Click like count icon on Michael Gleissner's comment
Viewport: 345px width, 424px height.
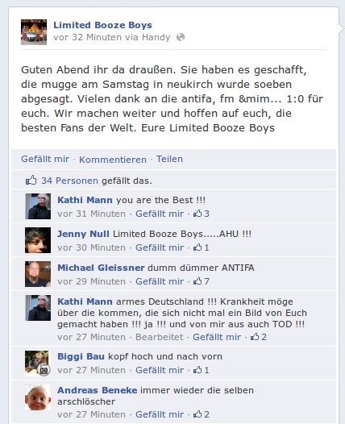[202, 281]
